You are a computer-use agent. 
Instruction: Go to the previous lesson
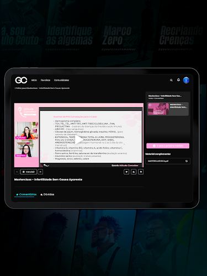click(17, 172)
